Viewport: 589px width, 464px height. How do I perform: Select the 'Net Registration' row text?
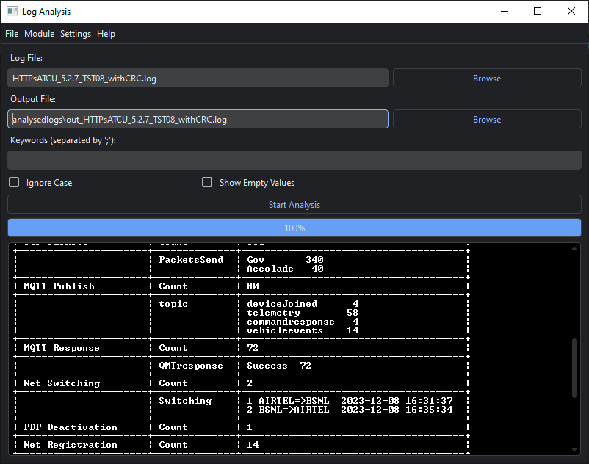pos(71,445)
